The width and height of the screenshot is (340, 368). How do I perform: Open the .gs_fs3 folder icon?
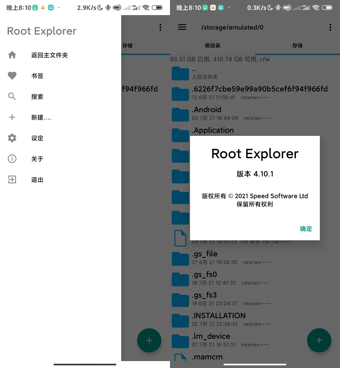tap(180, 300)
